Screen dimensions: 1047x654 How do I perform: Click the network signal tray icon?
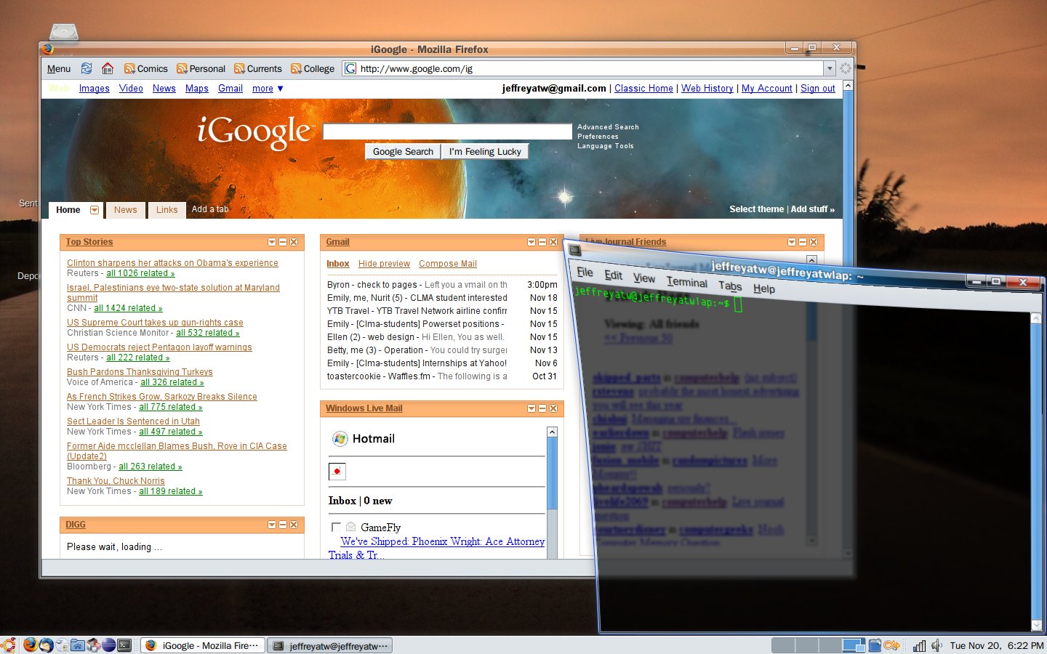coord(920,645)
